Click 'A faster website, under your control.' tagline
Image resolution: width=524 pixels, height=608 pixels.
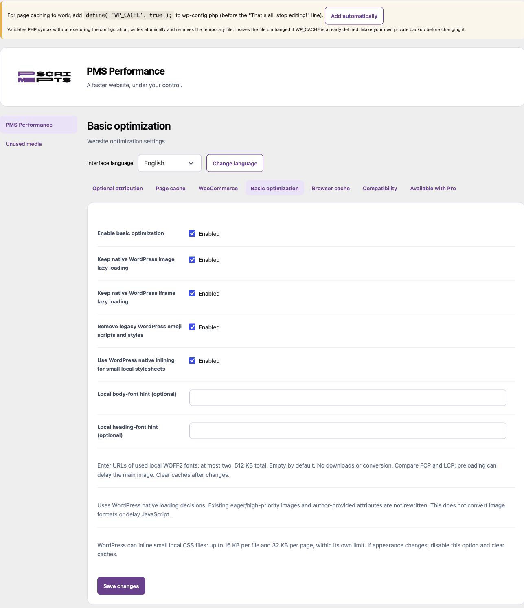point(134,85)
